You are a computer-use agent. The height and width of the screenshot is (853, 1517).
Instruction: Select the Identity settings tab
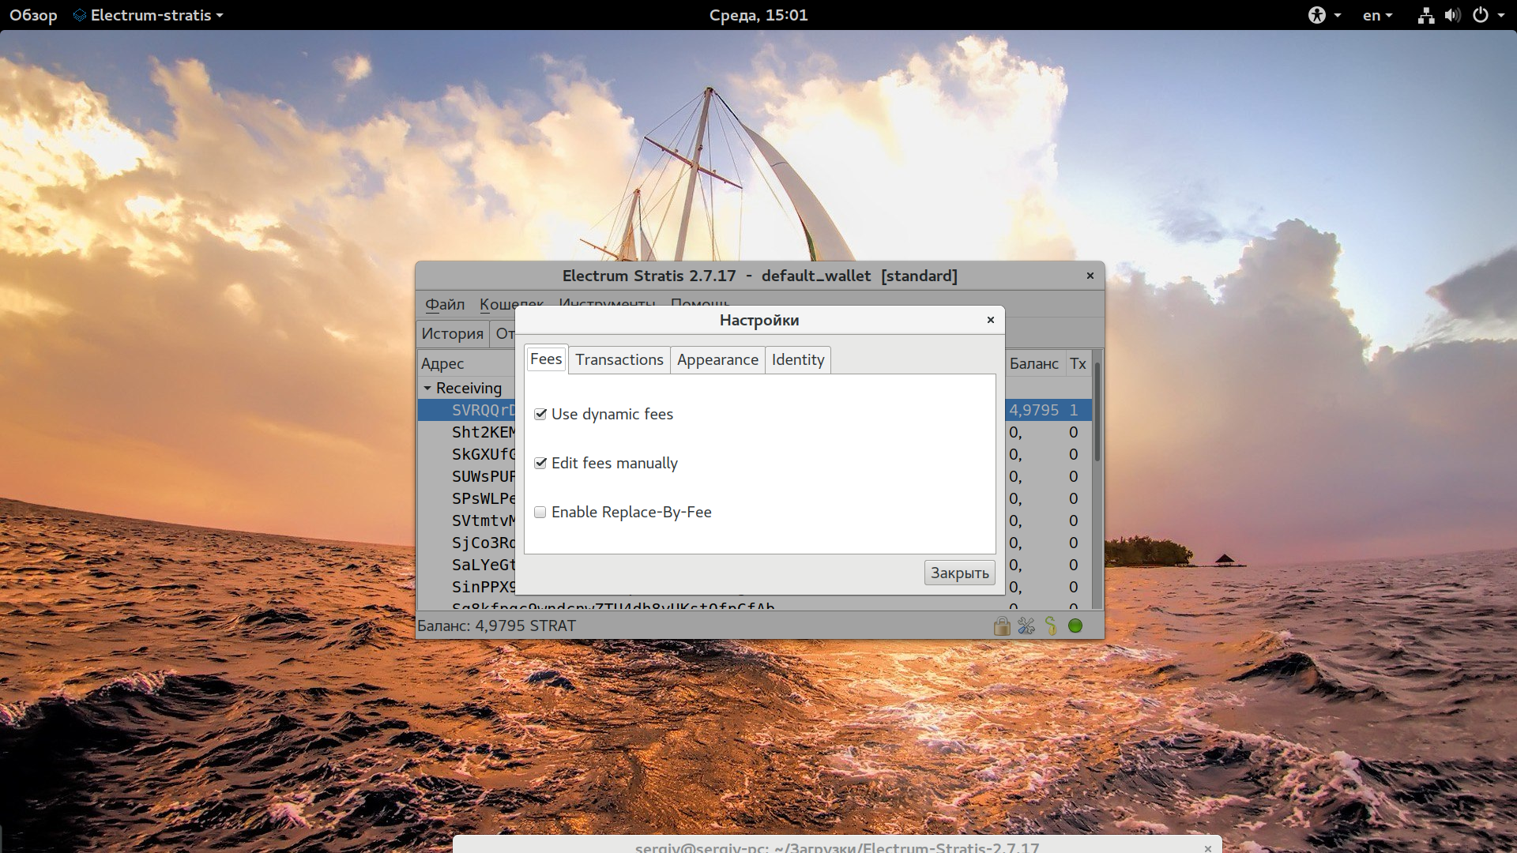click(x=797, y=359)
